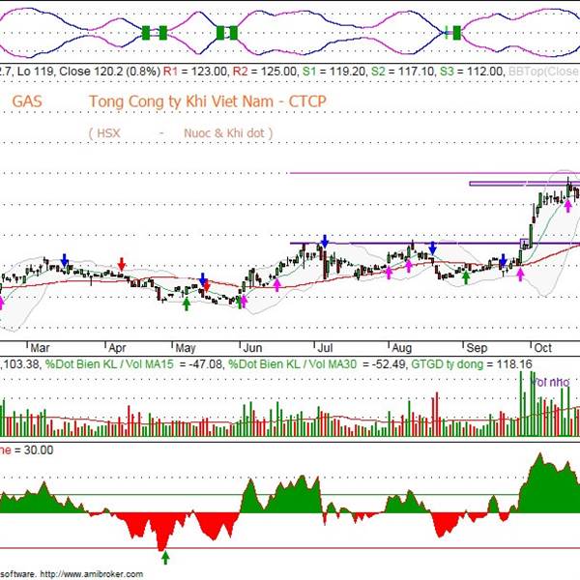The image size is (580, 580).
Task: Click the green arrow under the oscillator trough
Action: (165, 558)
